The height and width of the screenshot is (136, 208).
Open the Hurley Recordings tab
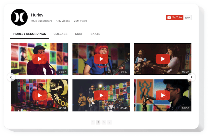click(30, 34)
